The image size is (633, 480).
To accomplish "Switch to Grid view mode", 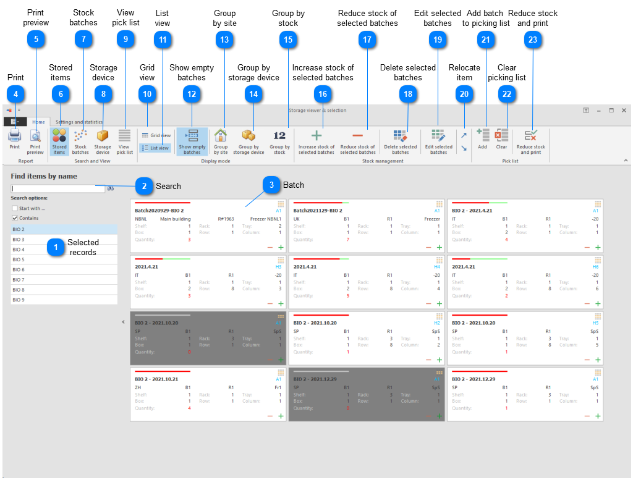I will (x=156, y=135).
